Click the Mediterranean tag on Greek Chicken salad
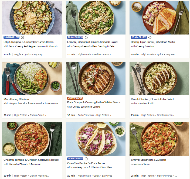The image size is (190, 179). (x=164, y=115)
